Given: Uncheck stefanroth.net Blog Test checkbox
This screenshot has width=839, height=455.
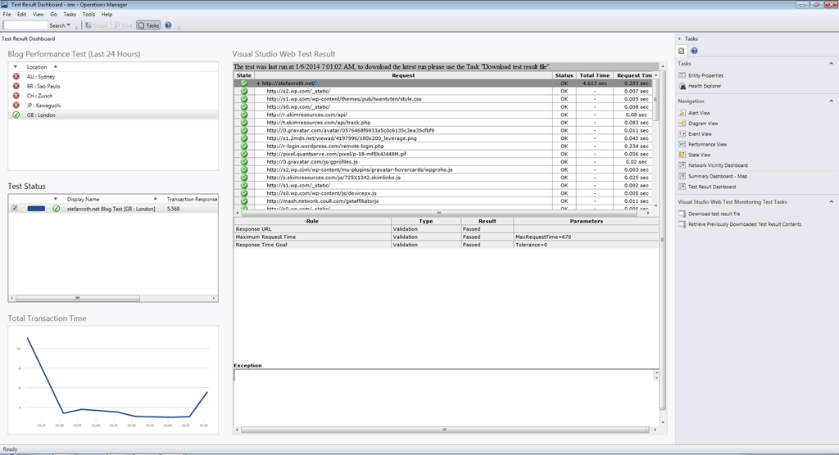Looking at the screenshot, I should [15, 209].
